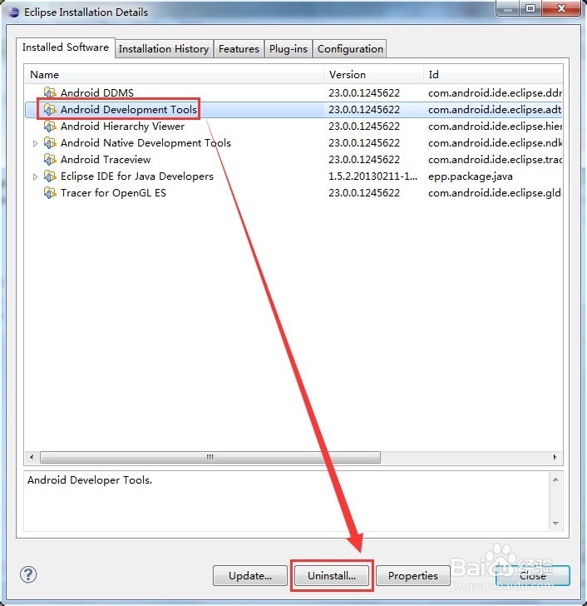The width and height of the screenshot is (587, 606).
Task: Click the epp.package.java Id cell
Action: pyautogui.click(x=471, y=176)
